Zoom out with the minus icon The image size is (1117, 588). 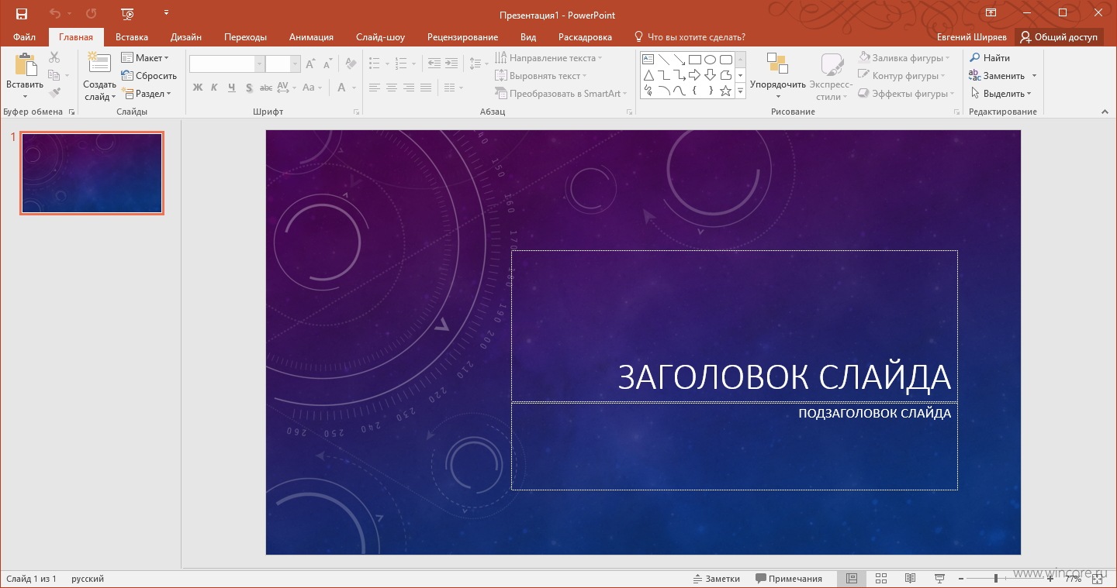tap(960, 579)
